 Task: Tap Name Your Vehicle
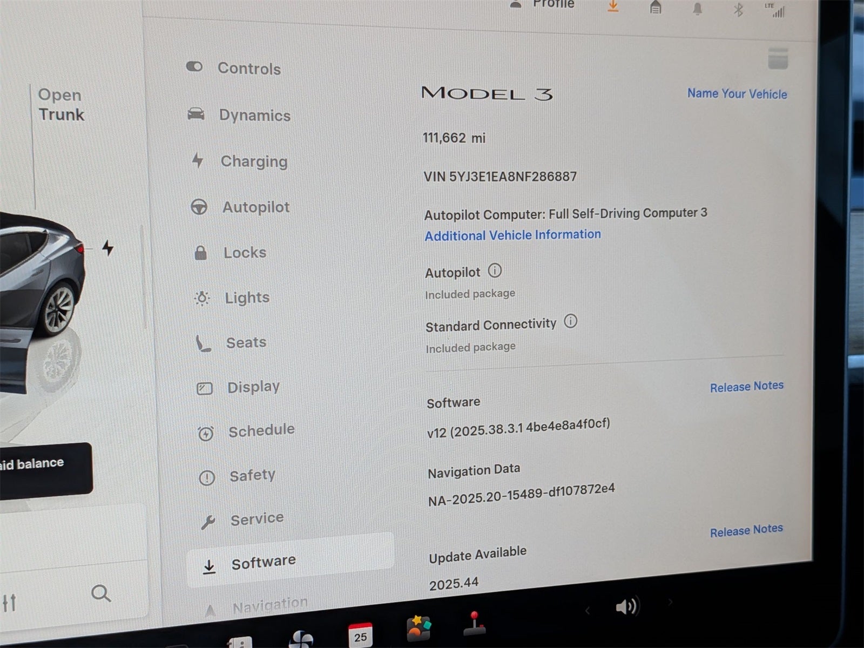[x=737, y=93]
